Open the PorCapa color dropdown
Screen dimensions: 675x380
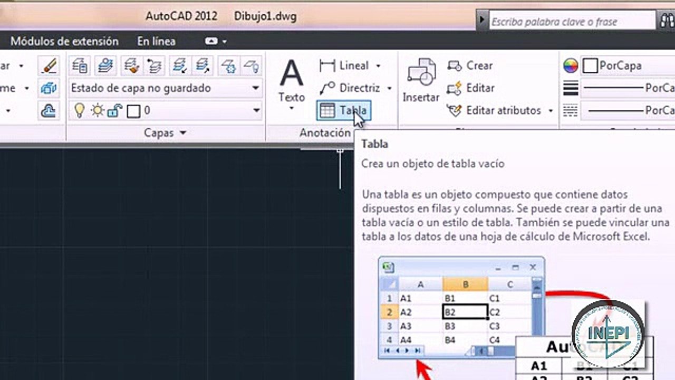coord(628,66)
